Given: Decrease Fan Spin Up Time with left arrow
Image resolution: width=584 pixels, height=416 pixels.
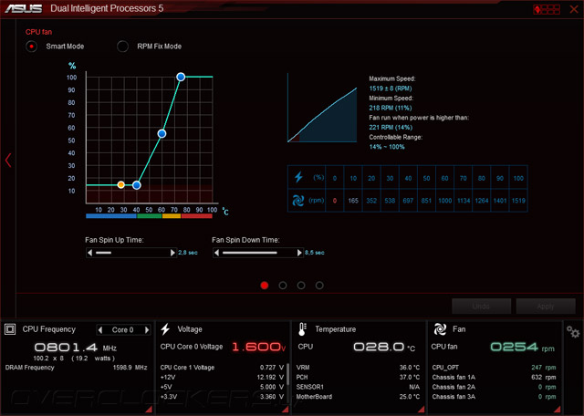Looking at the screenshot, I should point(89,253).
